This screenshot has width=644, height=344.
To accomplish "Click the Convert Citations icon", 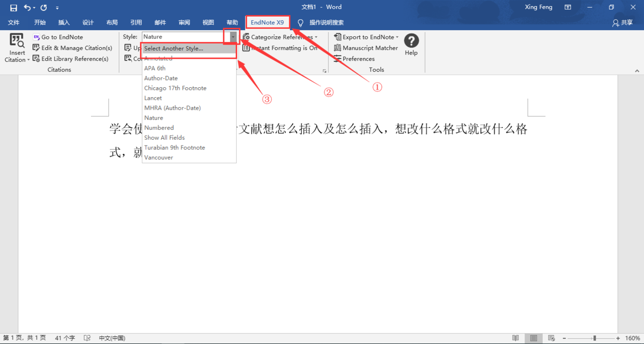I will tap(128, 58).
